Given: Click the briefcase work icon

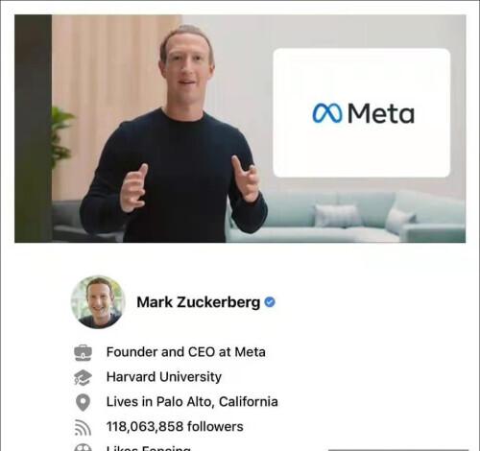Looking at the screenshot, I should tap(83, 352).
